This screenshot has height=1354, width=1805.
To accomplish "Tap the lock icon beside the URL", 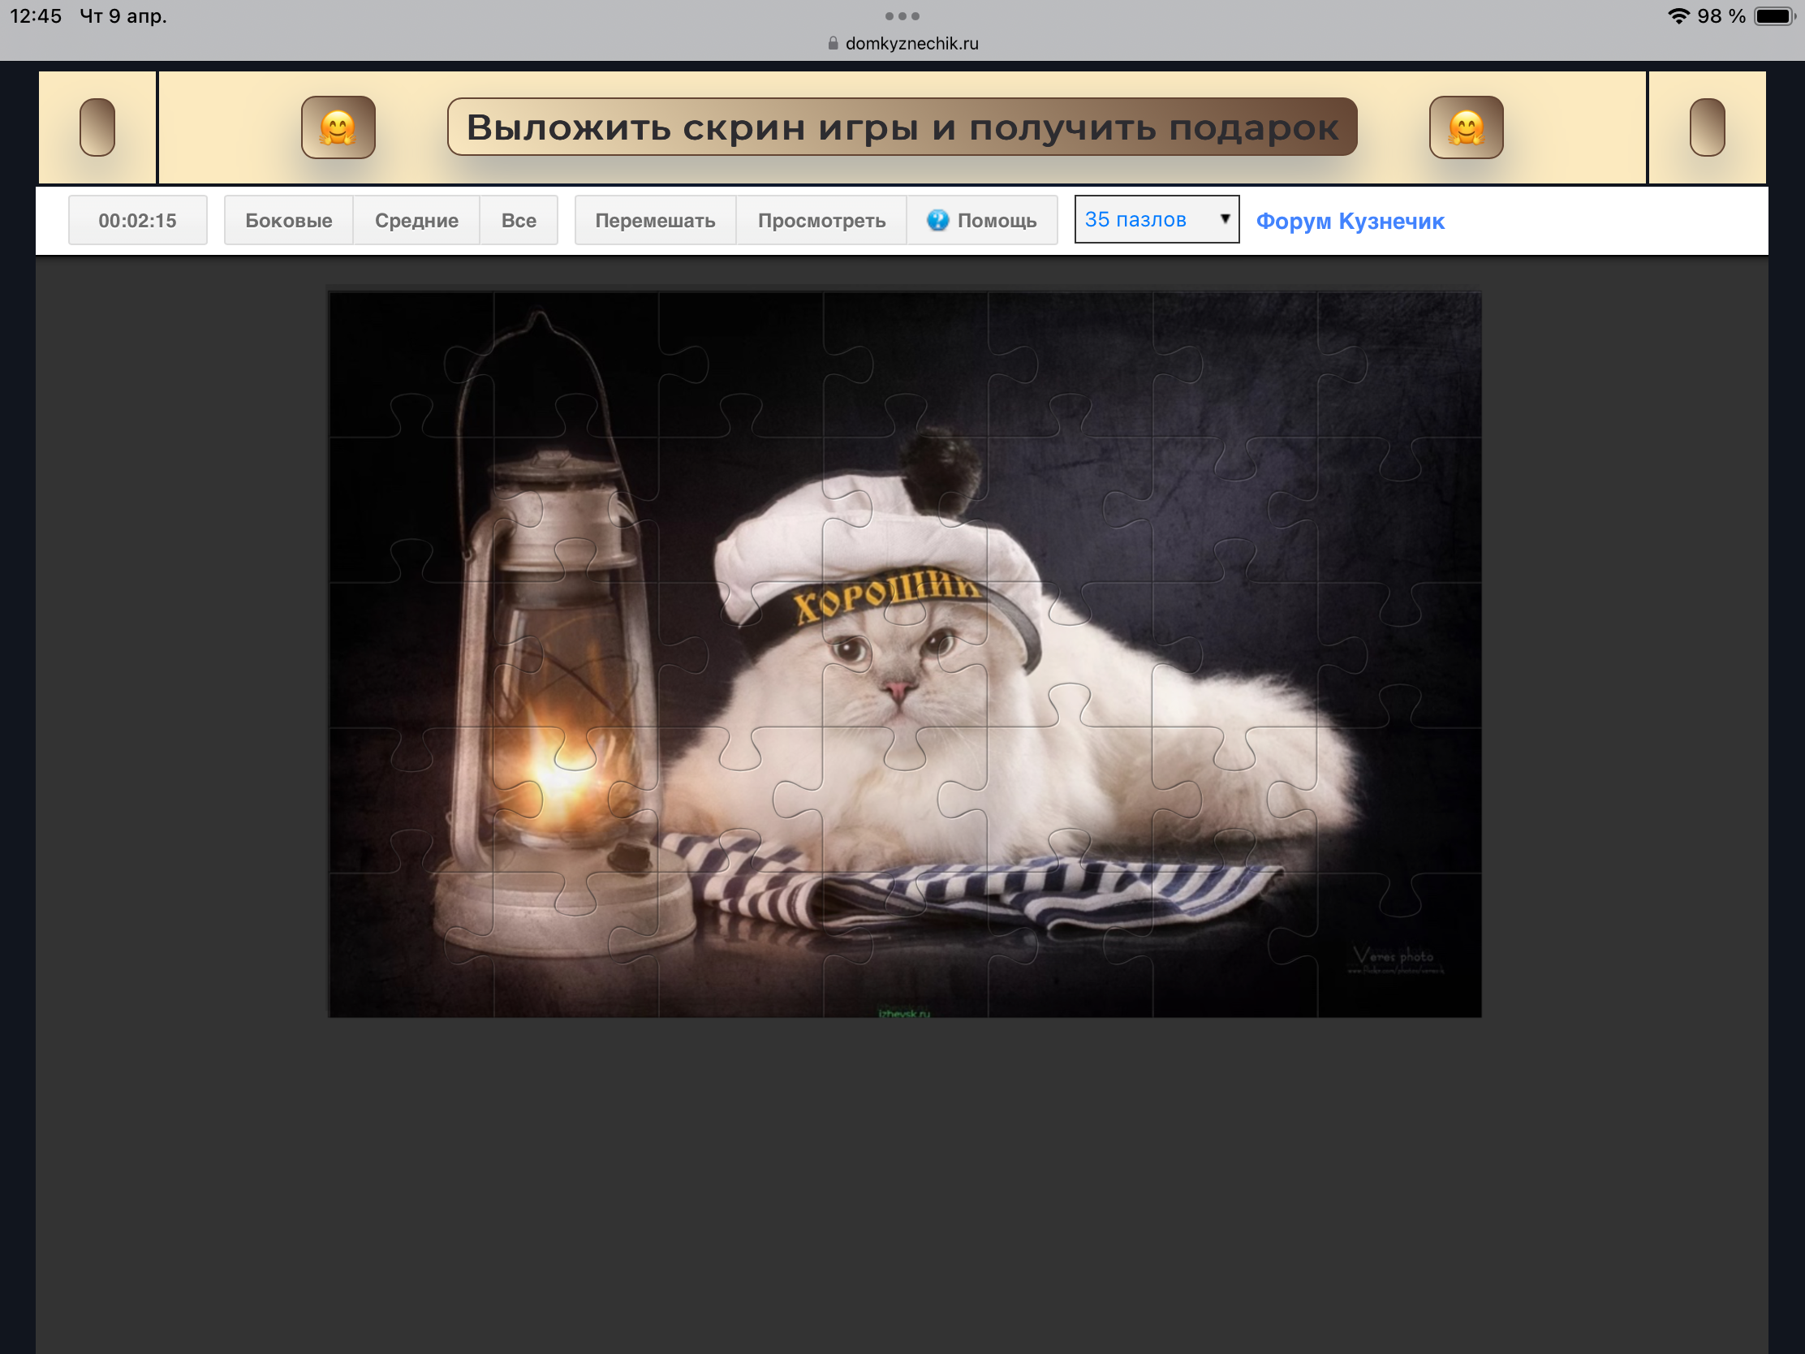I will click(x=833, y=43).
